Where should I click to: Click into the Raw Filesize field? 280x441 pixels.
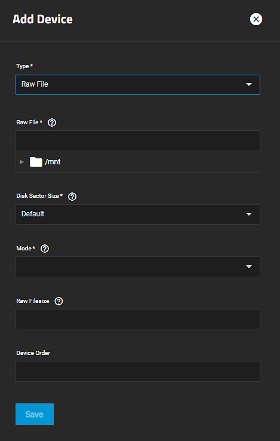138,319
